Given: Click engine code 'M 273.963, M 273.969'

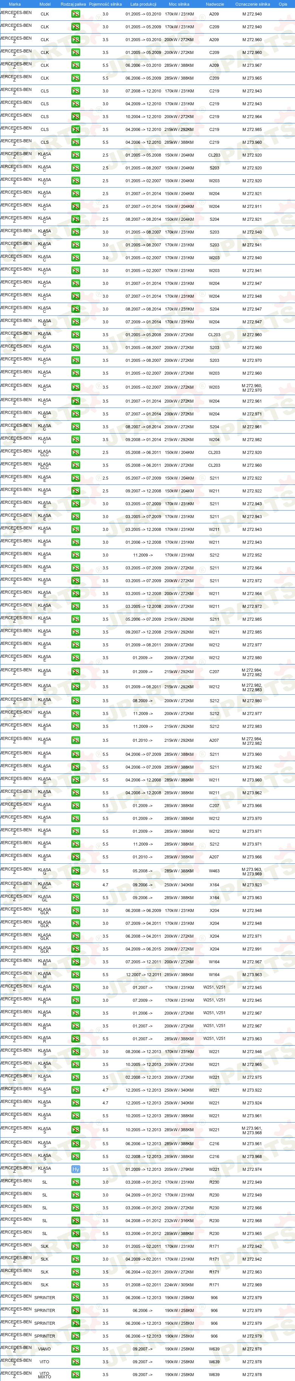Looking at the screenshot, I should [252, 872].
